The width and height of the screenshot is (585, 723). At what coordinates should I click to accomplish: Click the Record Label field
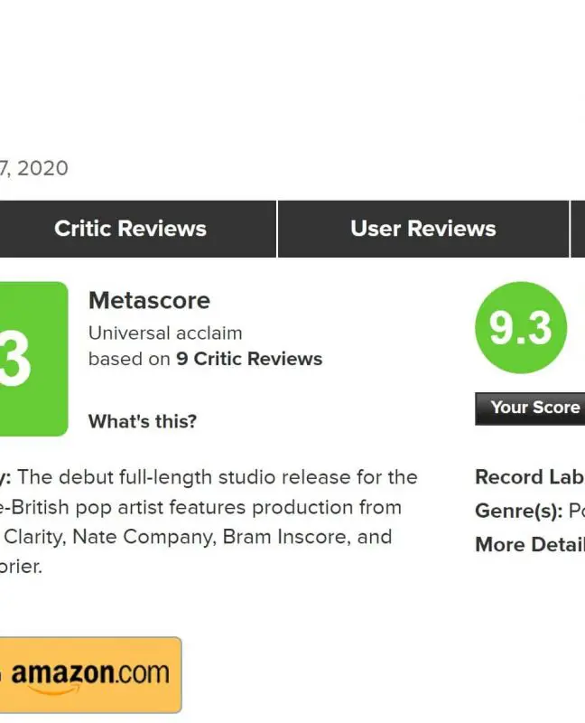tap(530, 477)
